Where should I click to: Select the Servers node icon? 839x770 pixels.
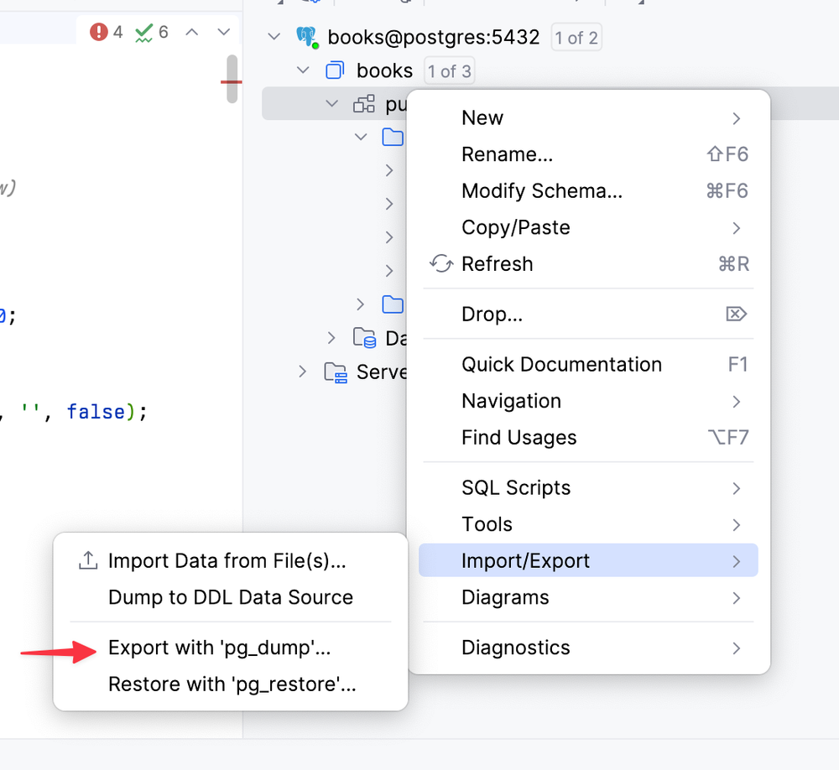336,372
